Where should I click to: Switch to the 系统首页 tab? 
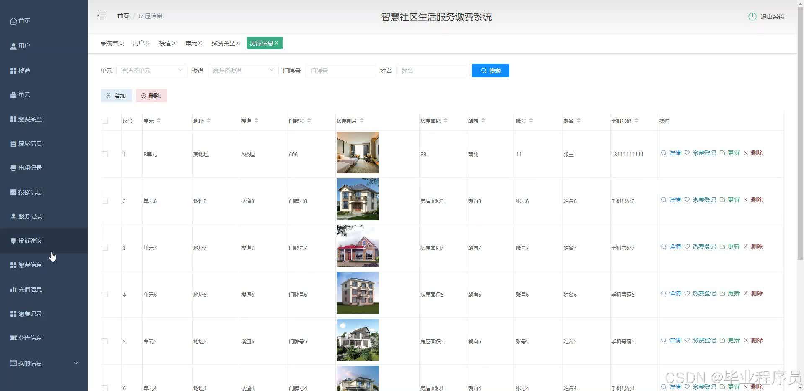(111, 43)
